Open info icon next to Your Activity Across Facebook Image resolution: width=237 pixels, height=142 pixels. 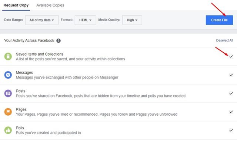[59, 40]
